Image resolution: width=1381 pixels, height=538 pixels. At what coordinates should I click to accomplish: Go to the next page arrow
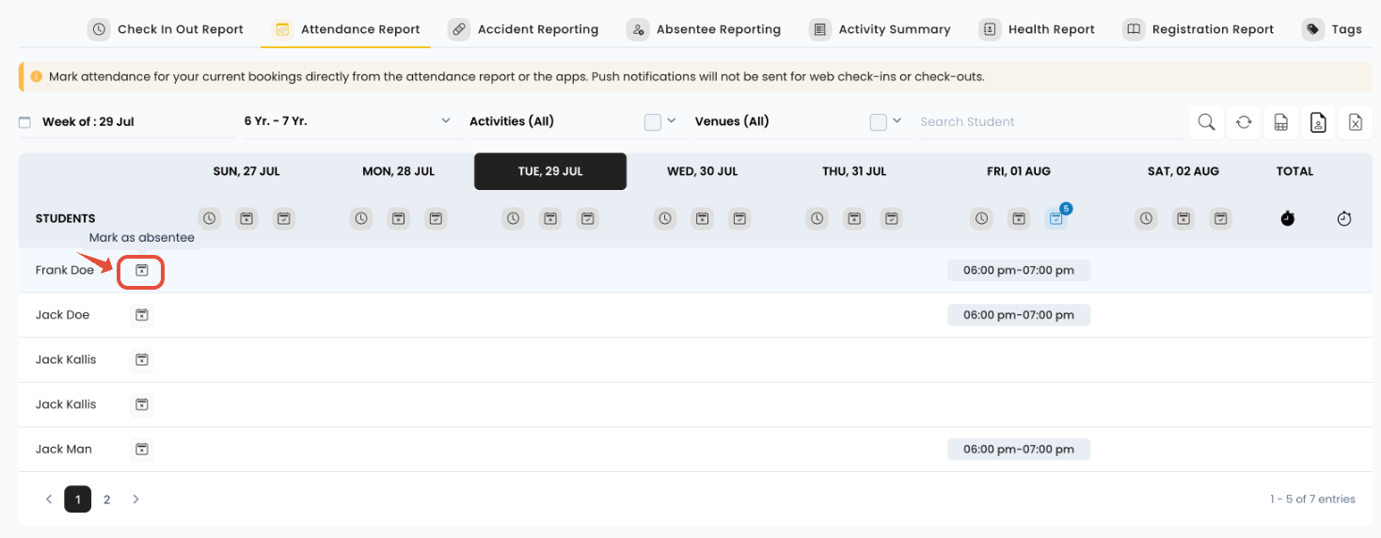click(135, 499)
